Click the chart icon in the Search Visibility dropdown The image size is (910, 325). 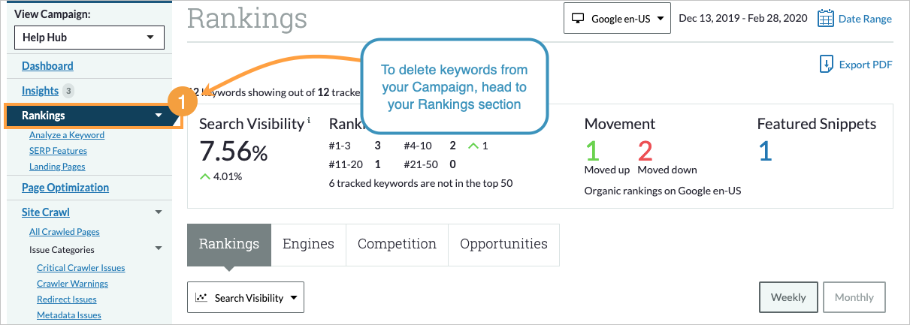[x=201, y=298]
